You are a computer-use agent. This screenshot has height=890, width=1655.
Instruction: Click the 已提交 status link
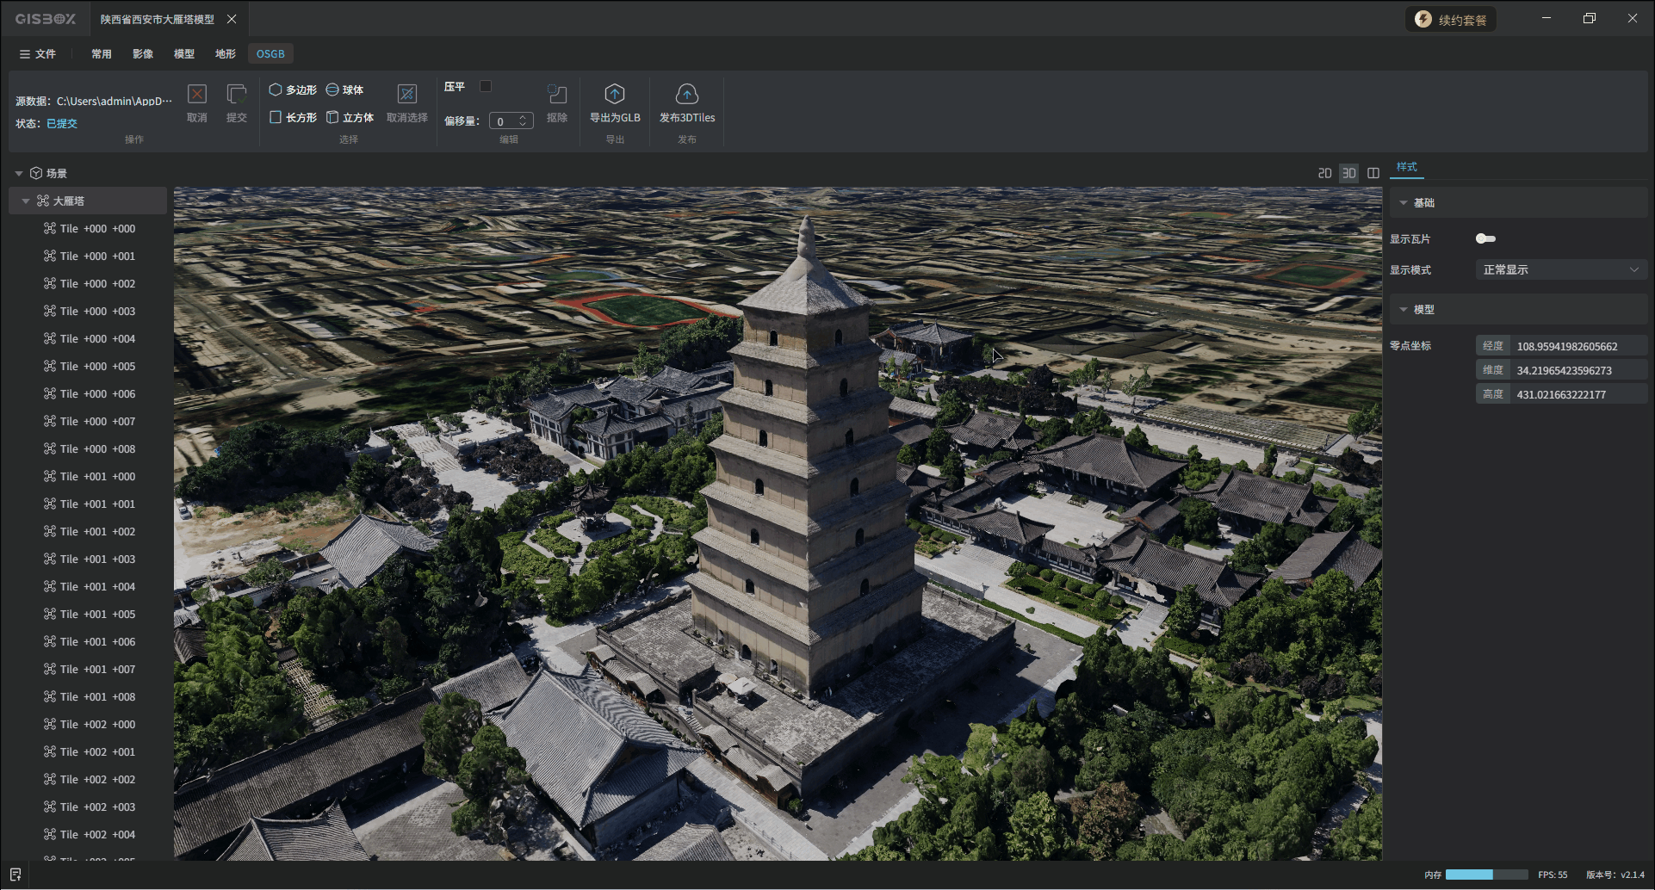pos(62,123)
